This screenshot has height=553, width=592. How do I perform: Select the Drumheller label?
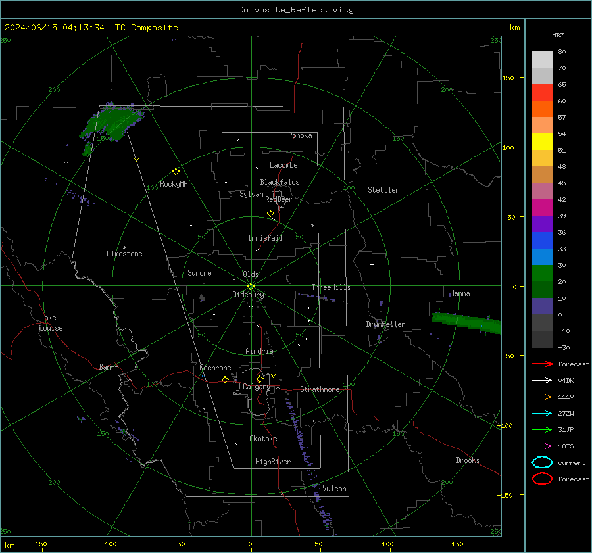pos(385,324)
